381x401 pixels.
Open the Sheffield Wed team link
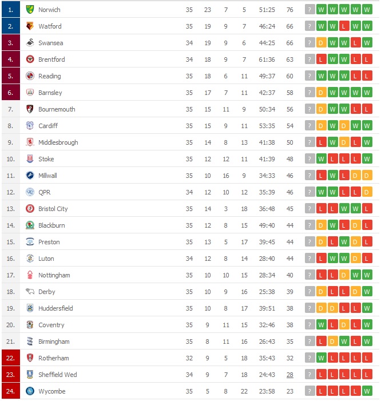click(58, 375)
